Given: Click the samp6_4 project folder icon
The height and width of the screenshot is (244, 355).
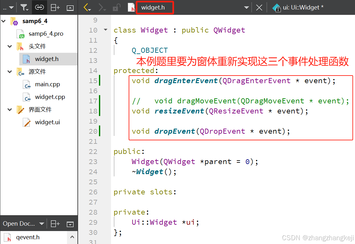Looking at the screenshot, I should [14, 21].
